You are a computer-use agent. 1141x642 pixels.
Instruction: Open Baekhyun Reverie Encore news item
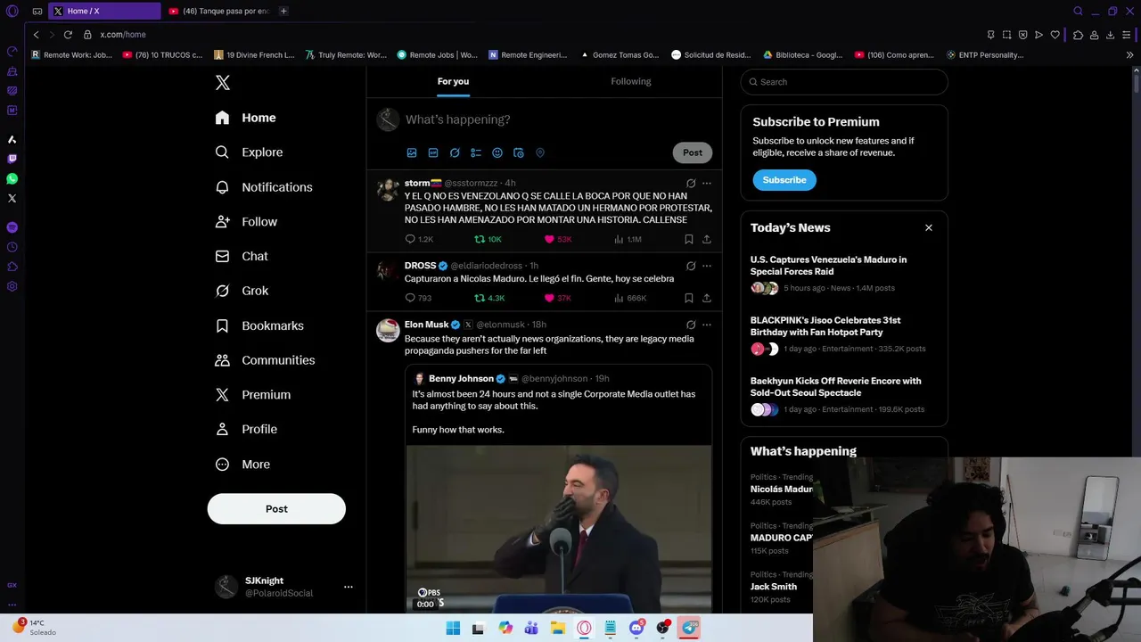coord(843,397)
